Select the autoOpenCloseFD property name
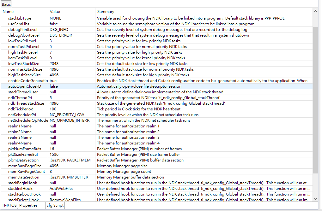This screenshot has width=322, height=211. [25, 86]
